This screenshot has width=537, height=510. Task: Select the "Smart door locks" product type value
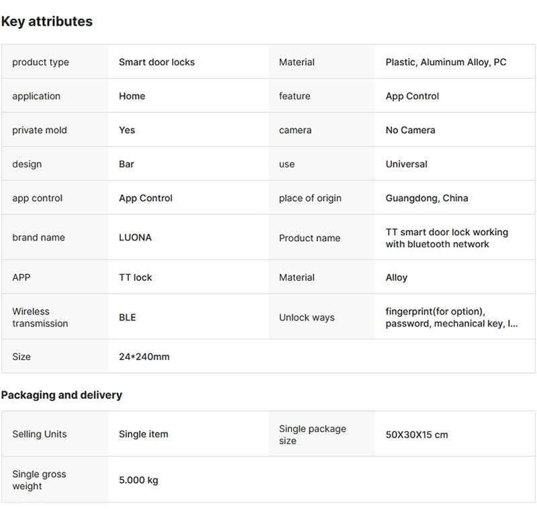156,62
